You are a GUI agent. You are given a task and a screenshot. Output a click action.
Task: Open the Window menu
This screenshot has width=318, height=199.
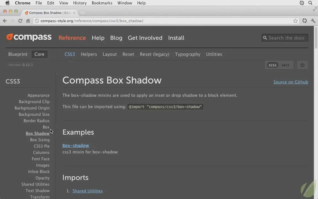125,3
